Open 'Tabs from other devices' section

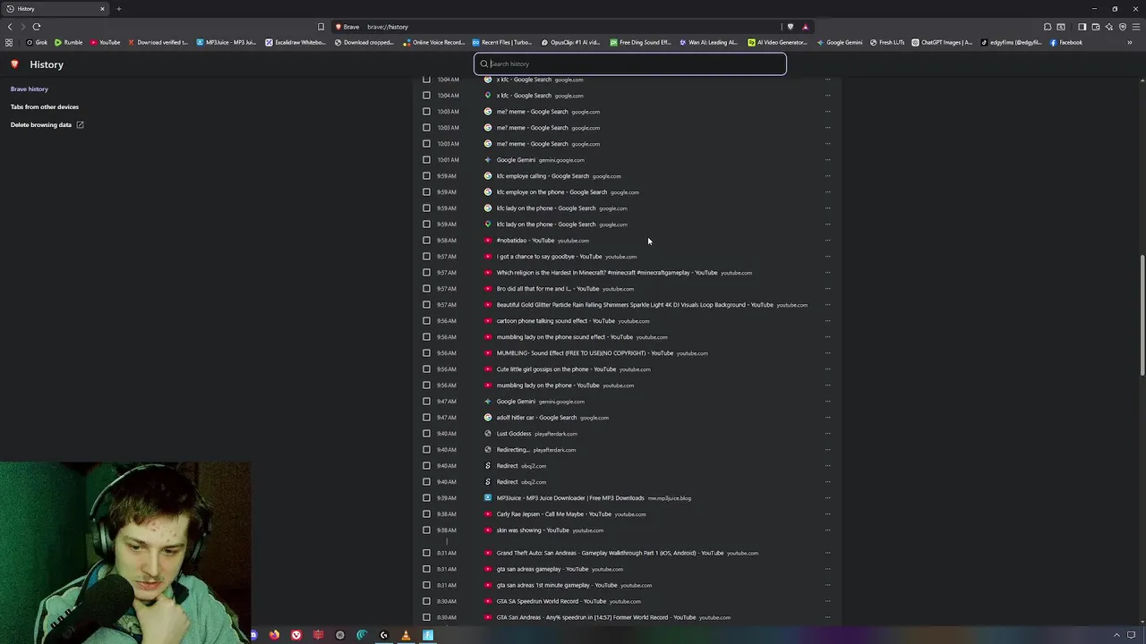(x=45, y=106)
